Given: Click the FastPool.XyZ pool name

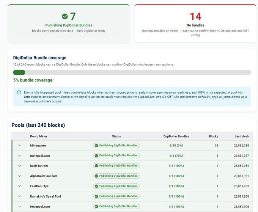Looking at the screenshot, I should (39, 186).
